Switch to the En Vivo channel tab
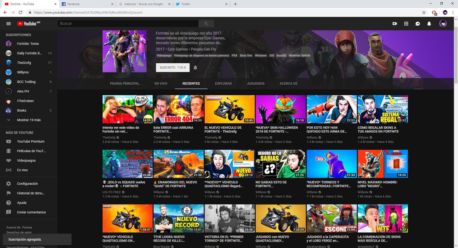Viewport: 458px width, 248px height. pos(161,84)
